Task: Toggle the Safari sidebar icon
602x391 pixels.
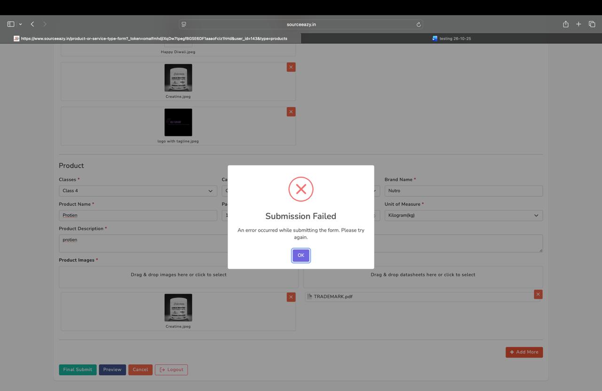Action: click(11, 24)
